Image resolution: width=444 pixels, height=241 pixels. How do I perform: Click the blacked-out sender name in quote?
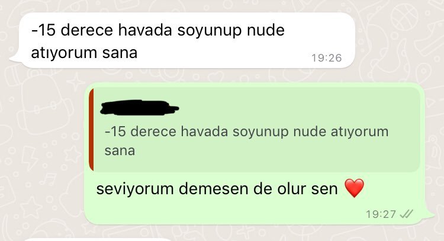click(139, 107)
